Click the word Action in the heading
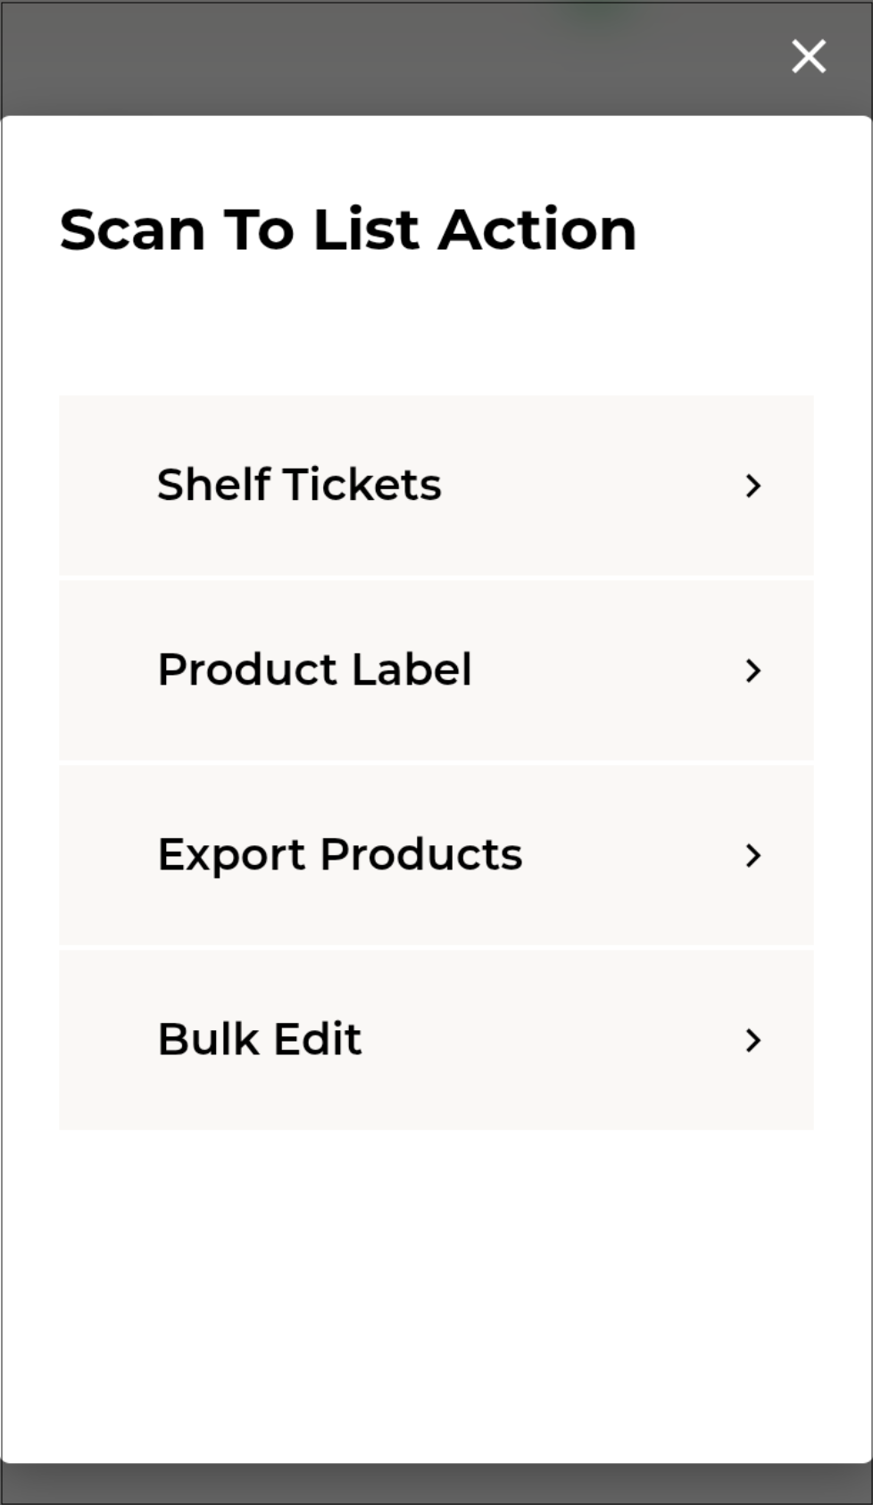 coord(537,229)
